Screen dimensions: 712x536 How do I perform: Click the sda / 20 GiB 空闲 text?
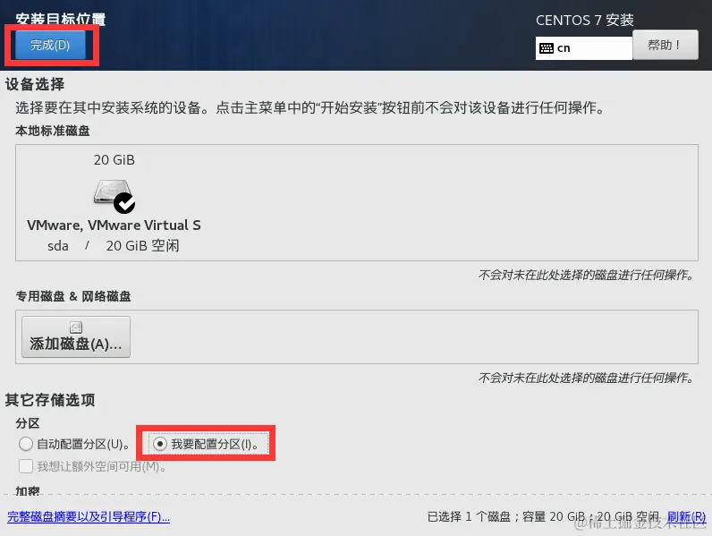click(114, 246)
